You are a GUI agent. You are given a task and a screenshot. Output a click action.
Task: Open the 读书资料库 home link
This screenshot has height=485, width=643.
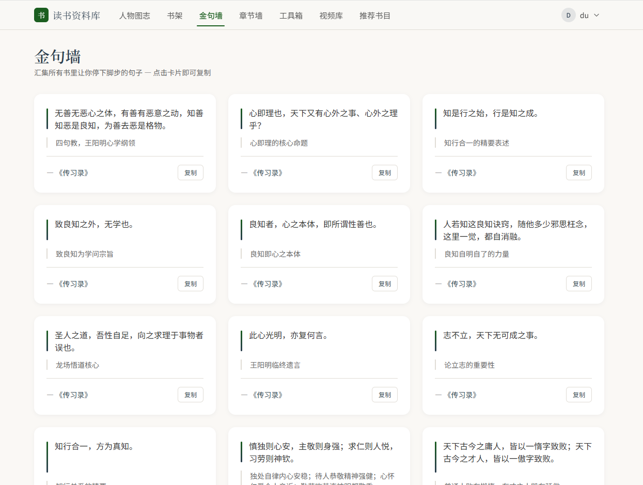pyautogui.click(x=67, y=15)
